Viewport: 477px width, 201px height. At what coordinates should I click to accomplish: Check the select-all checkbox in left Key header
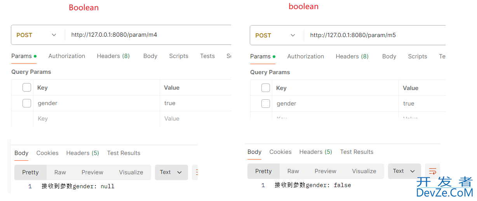tap(27, 87)
